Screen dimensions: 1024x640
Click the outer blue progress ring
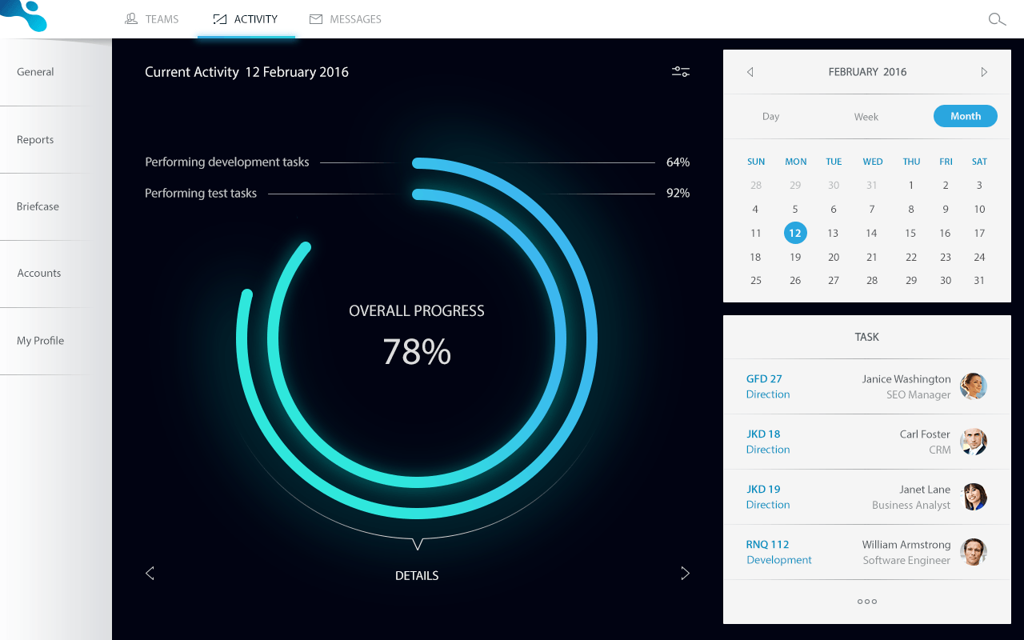(590, 340)
